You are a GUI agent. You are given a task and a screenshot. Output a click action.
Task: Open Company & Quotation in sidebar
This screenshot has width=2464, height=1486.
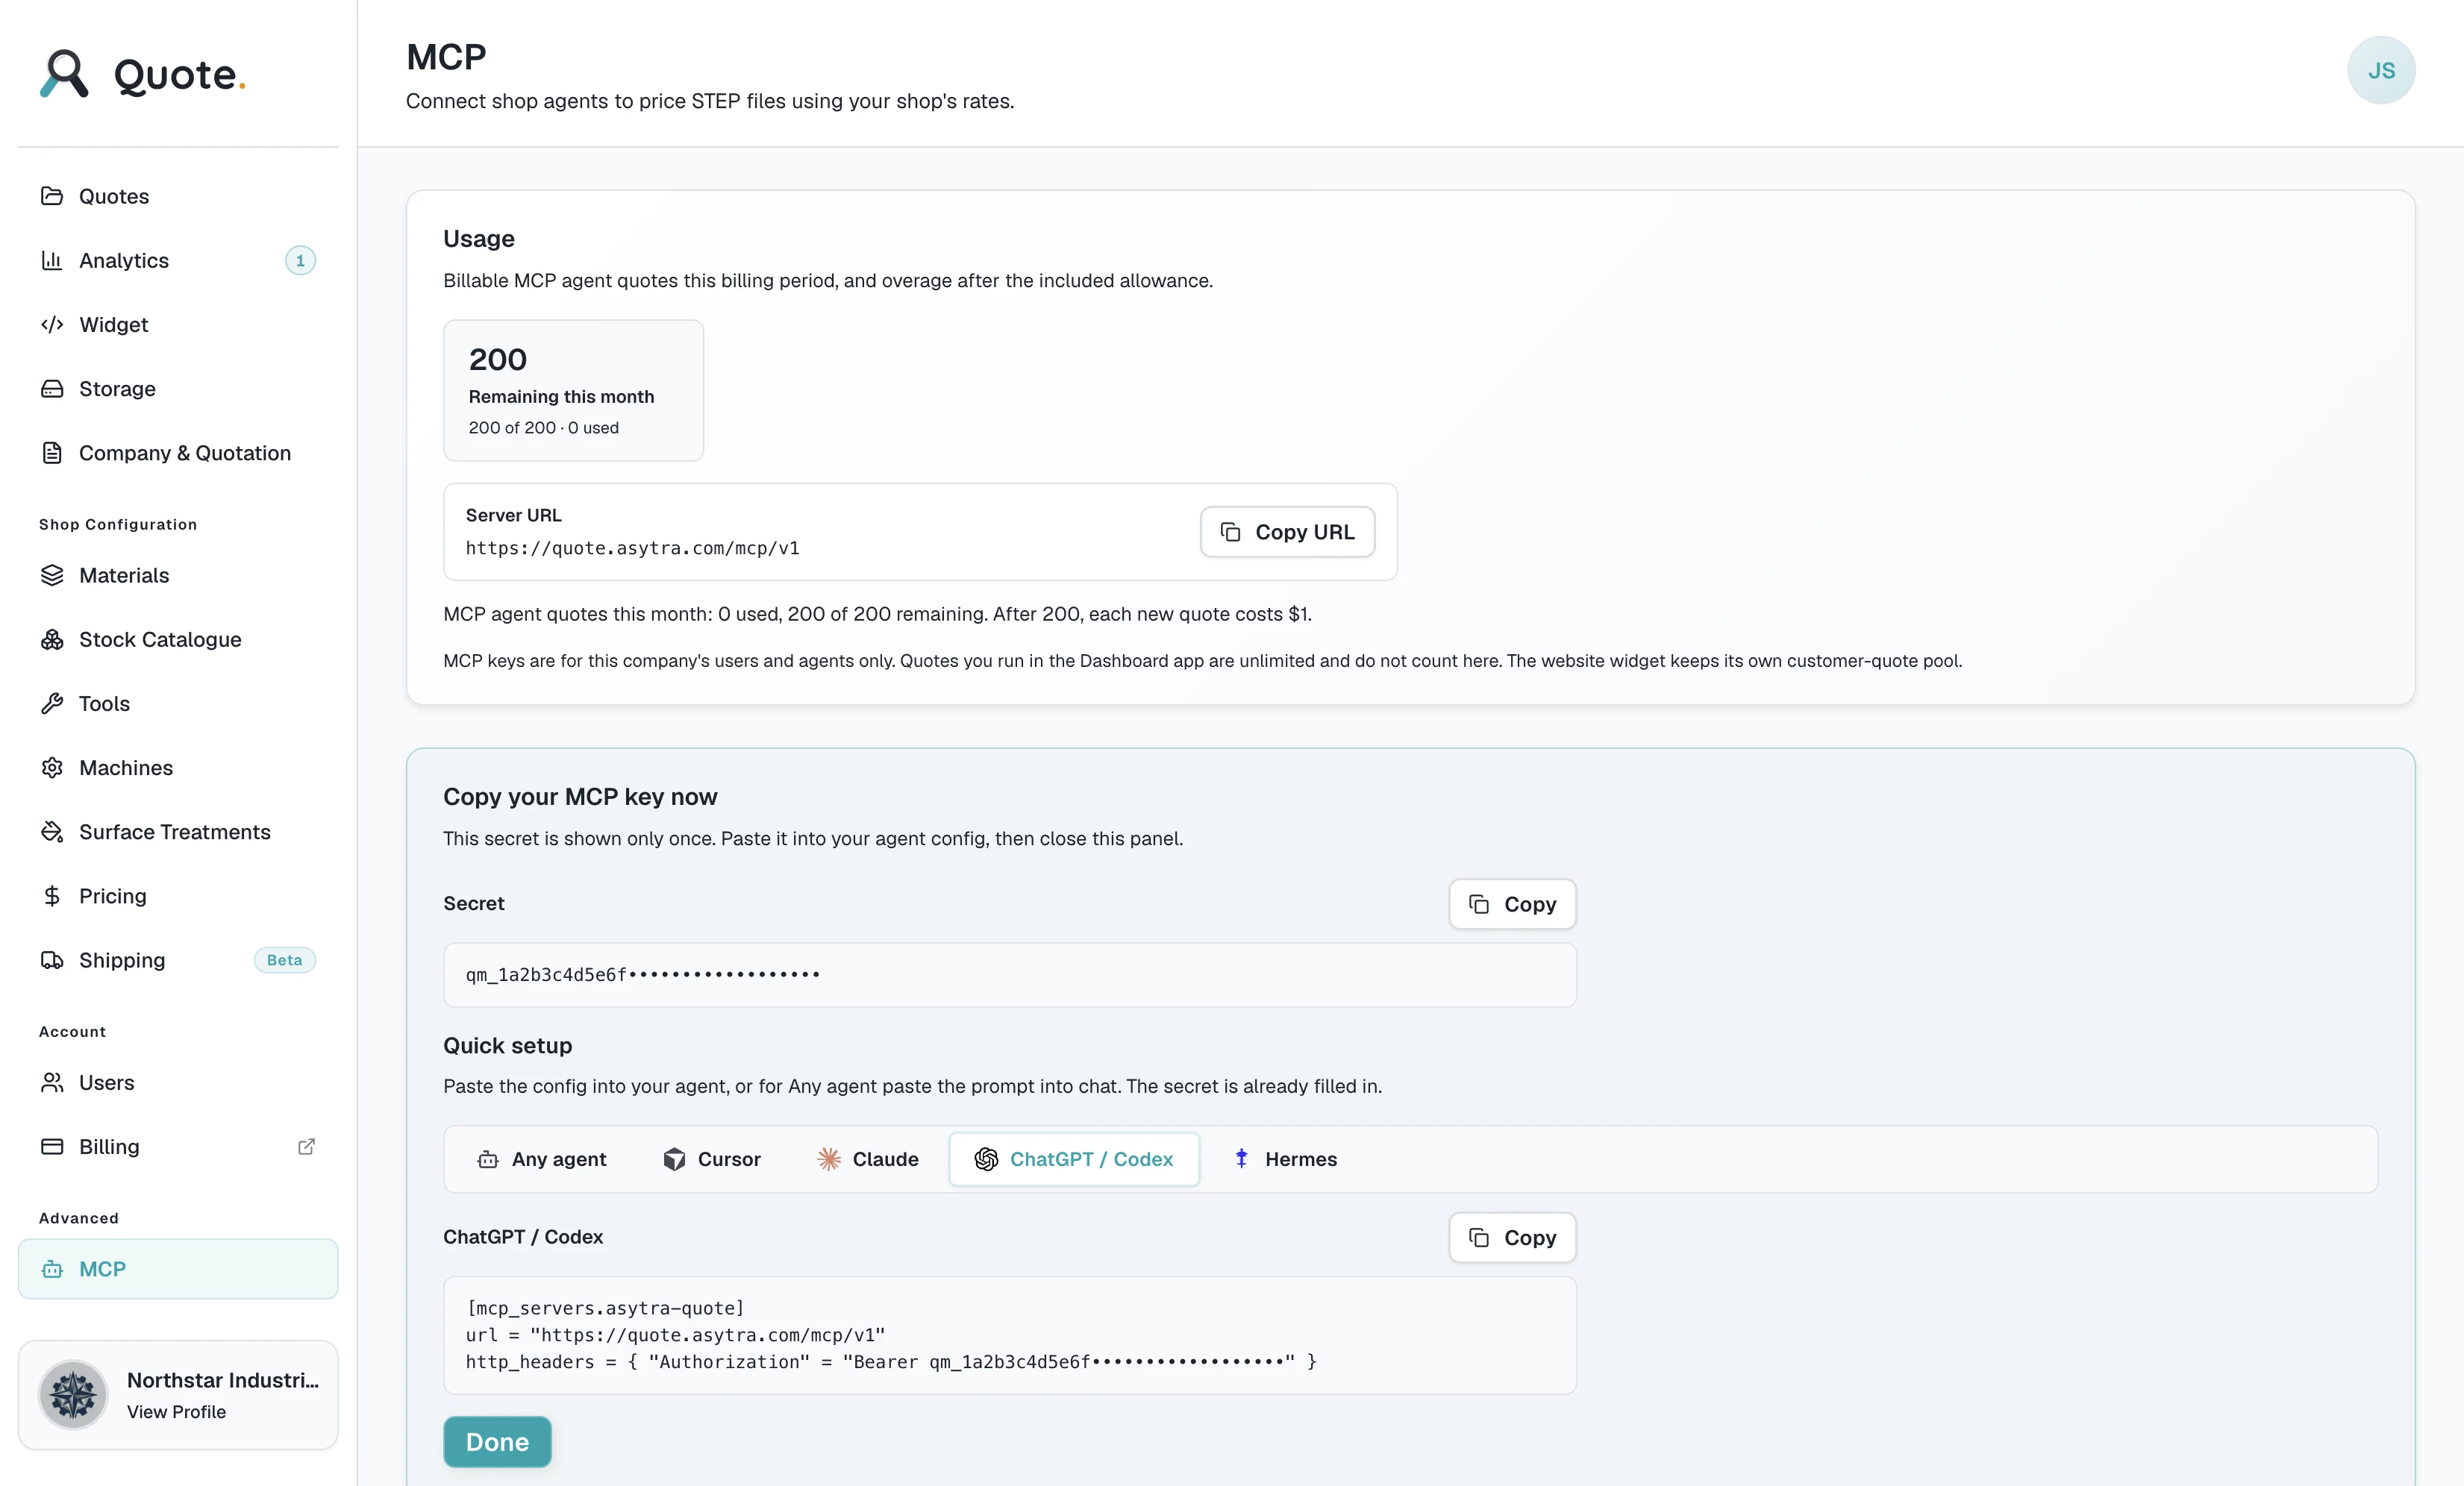tap(178, 453)
